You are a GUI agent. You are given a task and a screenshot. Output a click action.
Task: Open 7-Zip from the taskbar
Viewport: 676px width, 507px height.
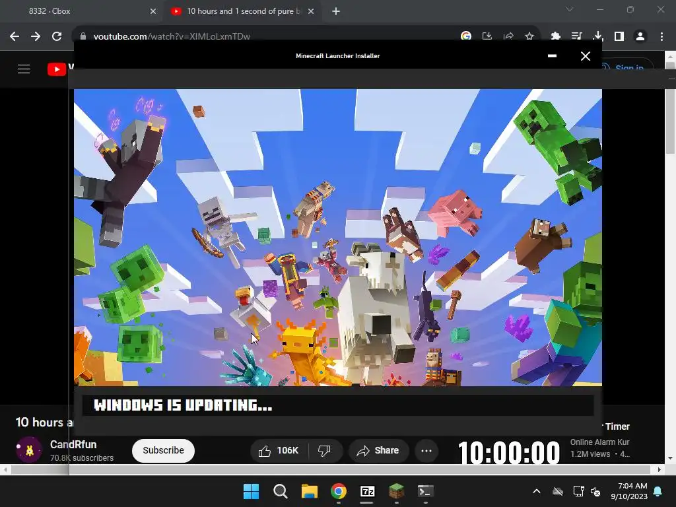click(x=367, y=491)
